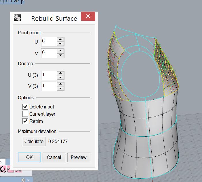Focus the Degree V input field
Image resolution: width=202 pixels, height=182 pixels.
49,86
